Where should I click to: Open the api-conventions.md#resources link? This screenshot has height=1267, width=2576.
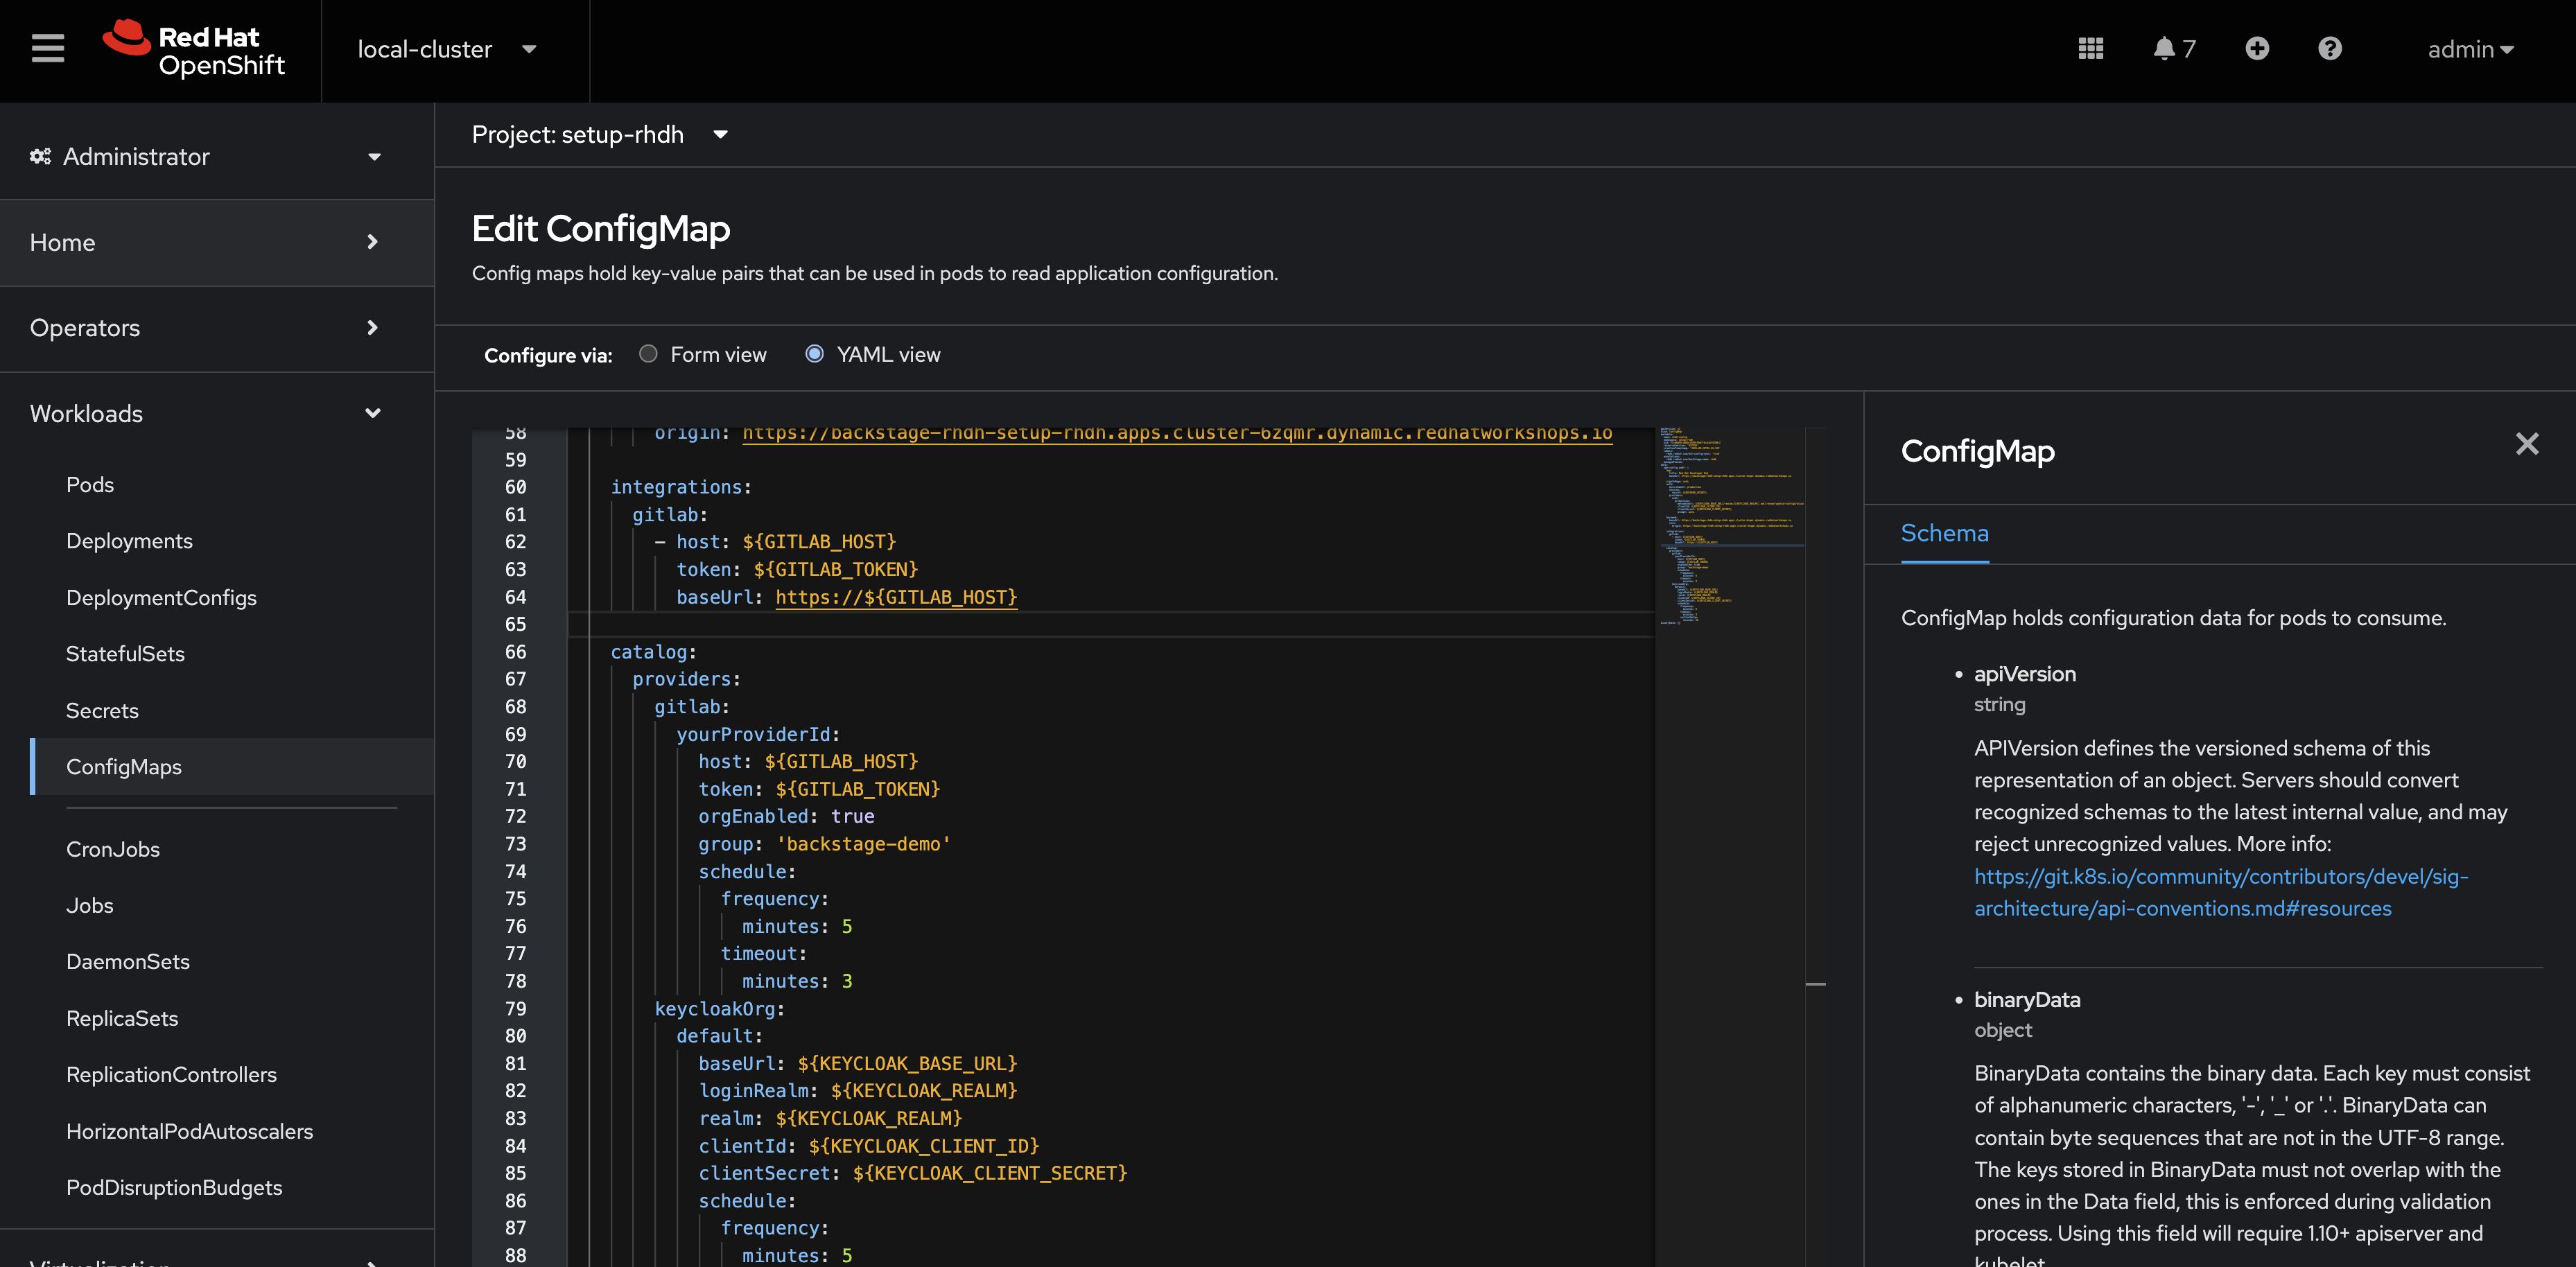coord(2220,893)
